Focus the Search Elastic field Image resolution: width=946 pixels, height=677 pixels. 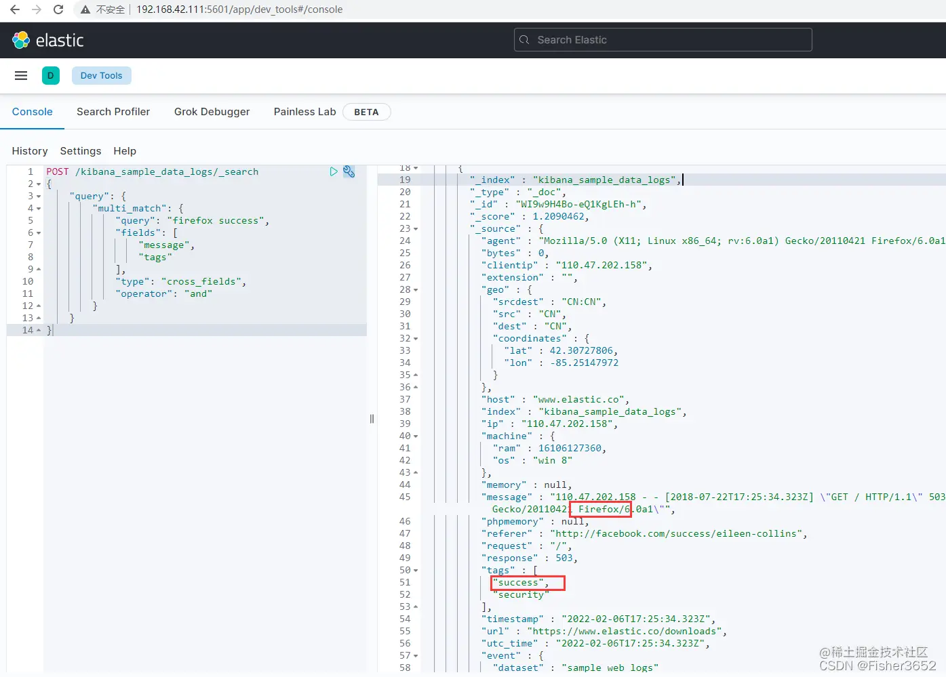(663, 40)
